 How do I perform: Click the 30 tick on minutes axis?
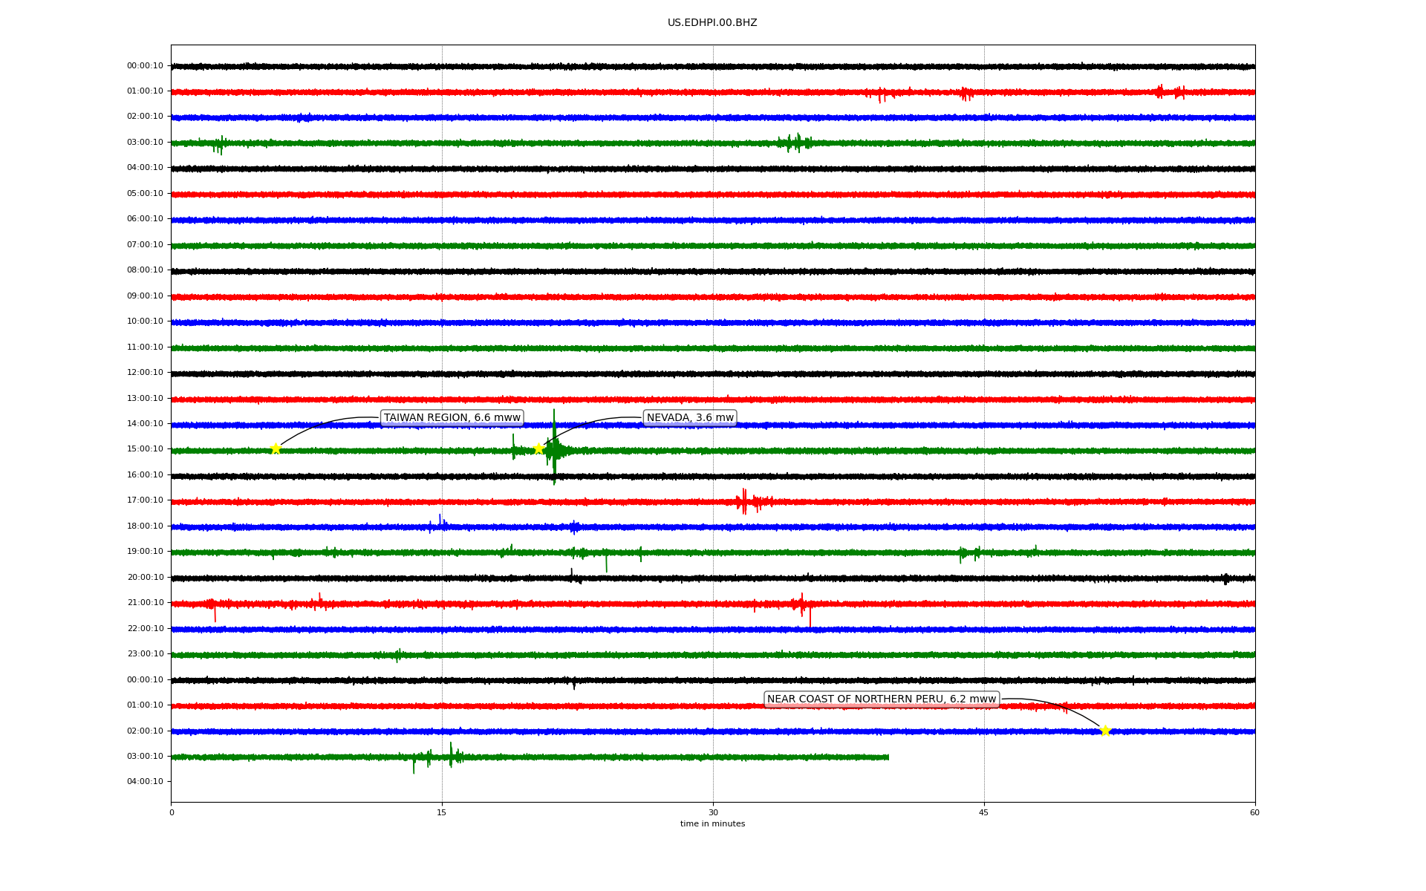click(713, 812)
